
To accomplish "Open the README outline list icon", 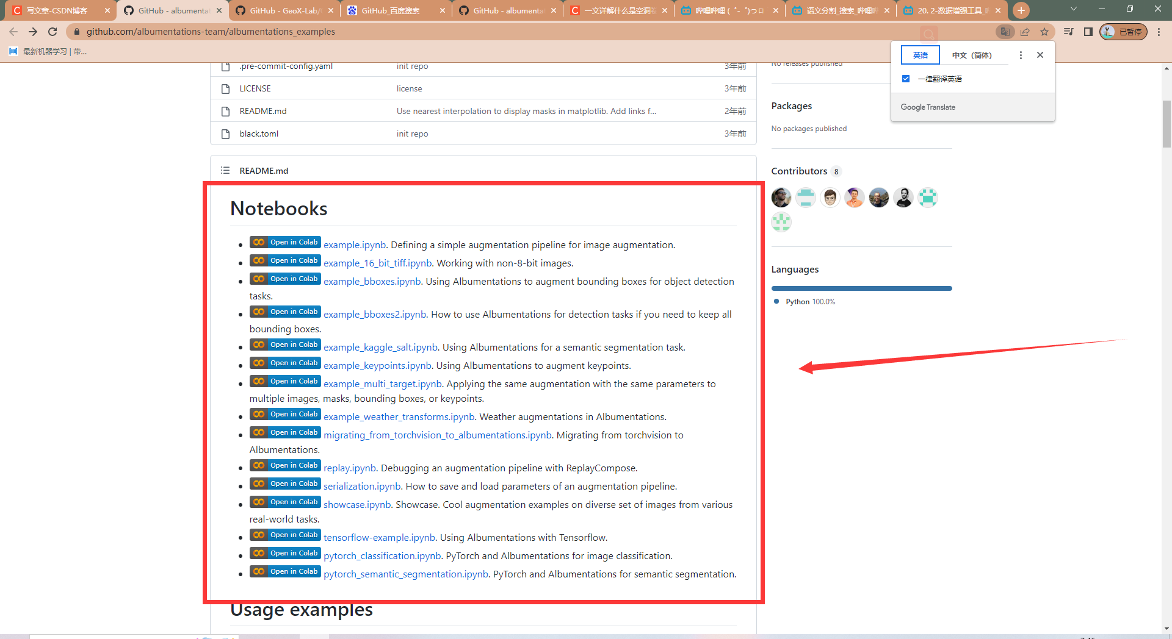I will click(x=225, y=171).
